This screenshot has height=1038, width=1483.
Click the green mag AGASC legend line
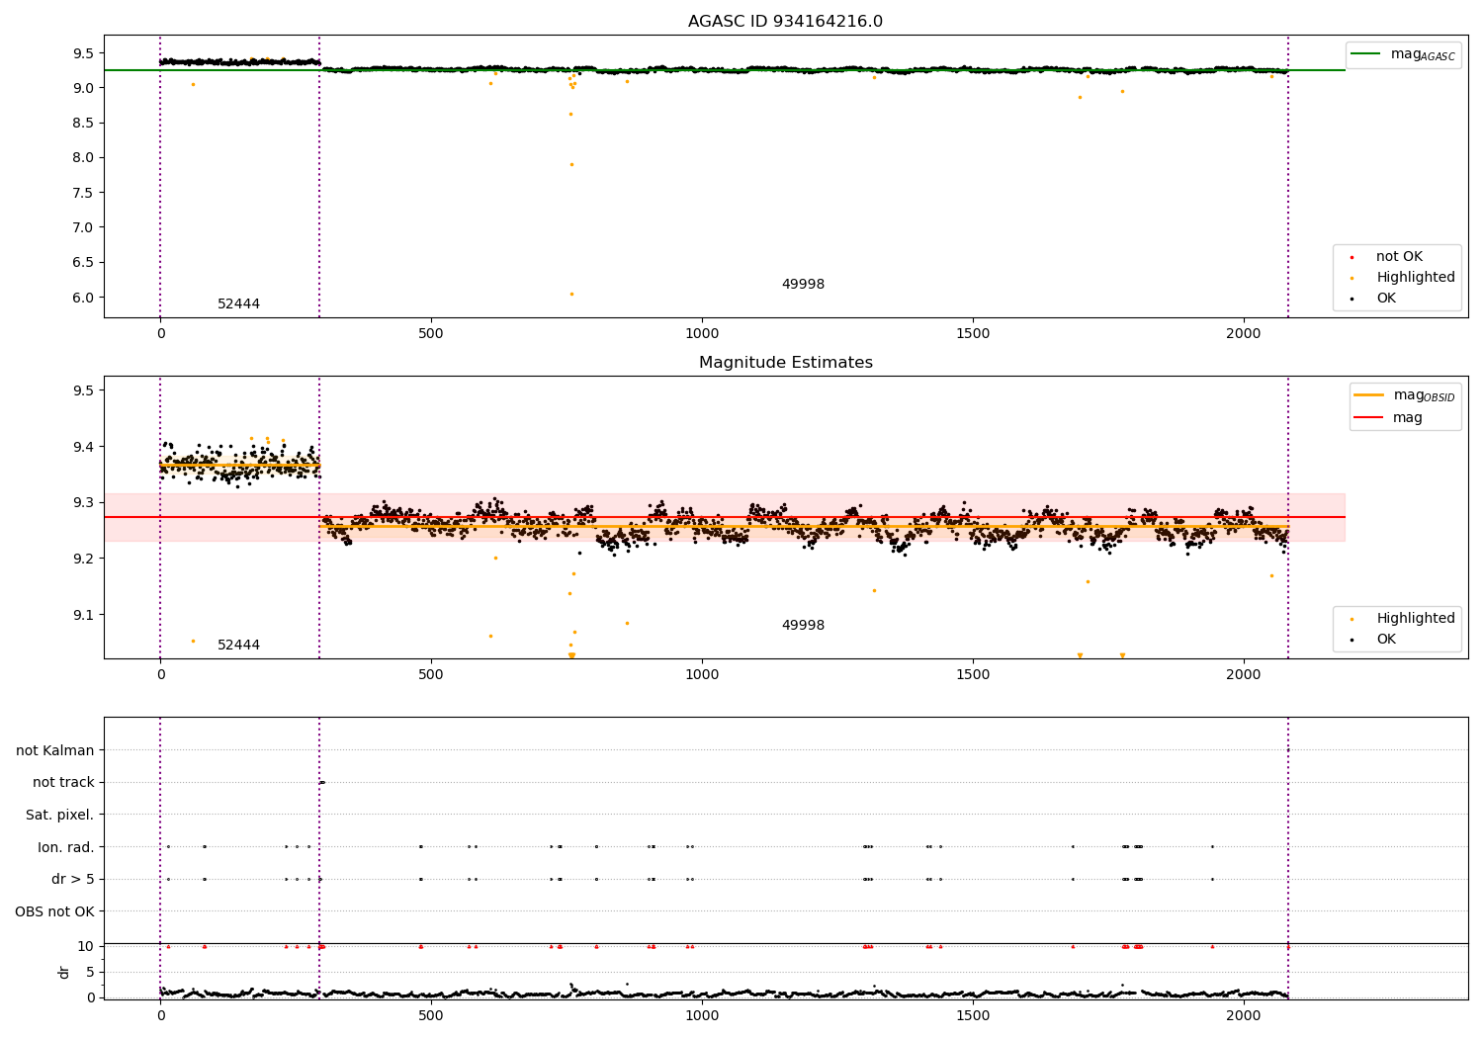[1367, 54]
